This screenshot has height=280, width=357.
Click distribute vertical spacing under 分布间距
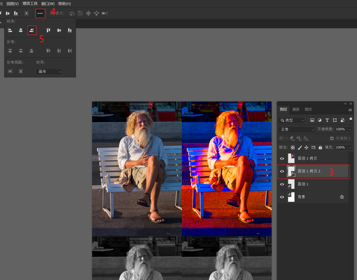point(10,71)
